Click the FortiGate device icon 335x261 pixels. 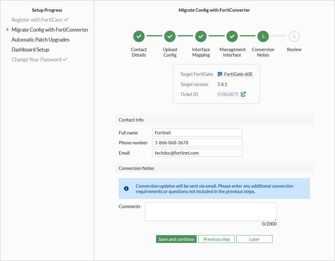point(220,74)
